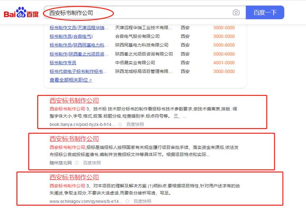
Task: Open job link 标书制作员(陕西同基电力科
Action: [79, 45]
